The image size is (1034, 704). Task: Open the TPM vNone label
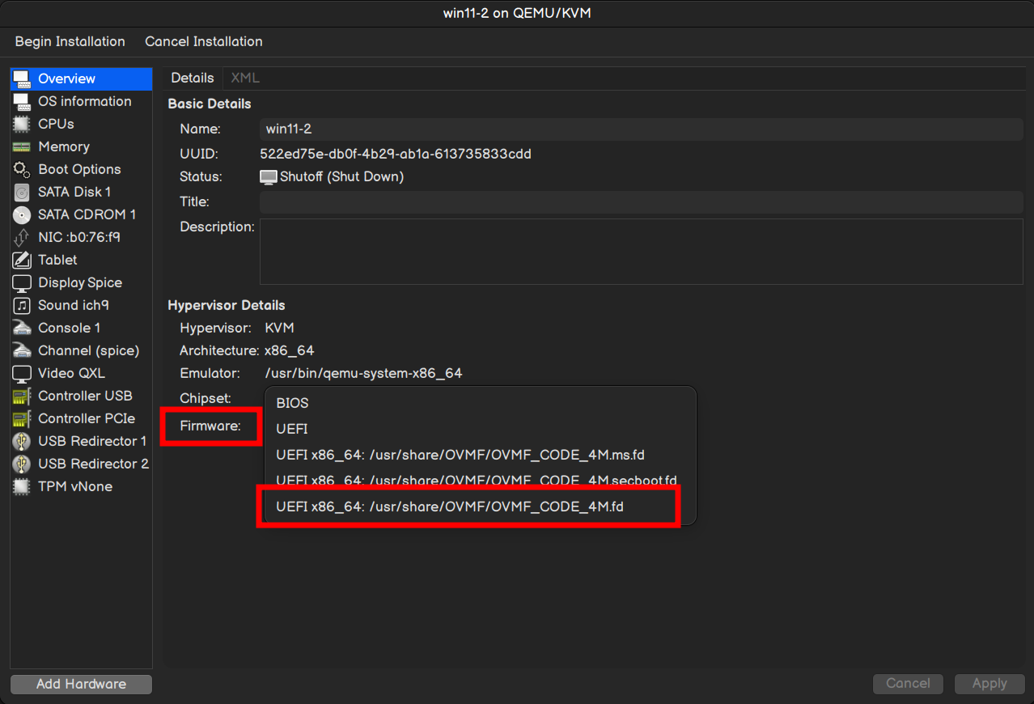pos(75,486)
